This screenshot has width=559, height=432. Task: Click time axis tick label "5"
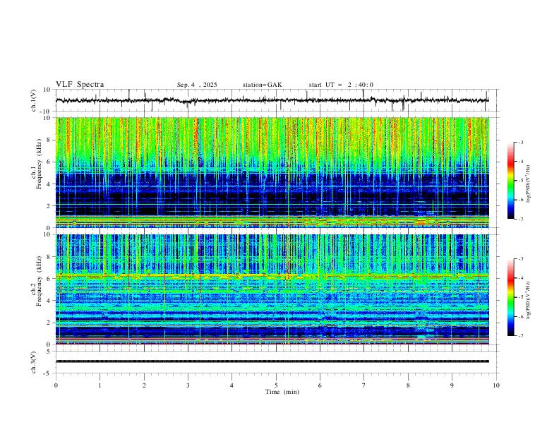[276, 385]
